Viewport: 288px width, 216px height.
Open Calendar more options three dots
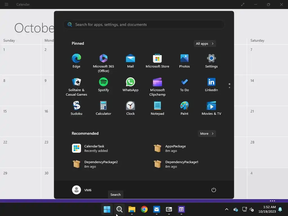[x=272, y=201]
